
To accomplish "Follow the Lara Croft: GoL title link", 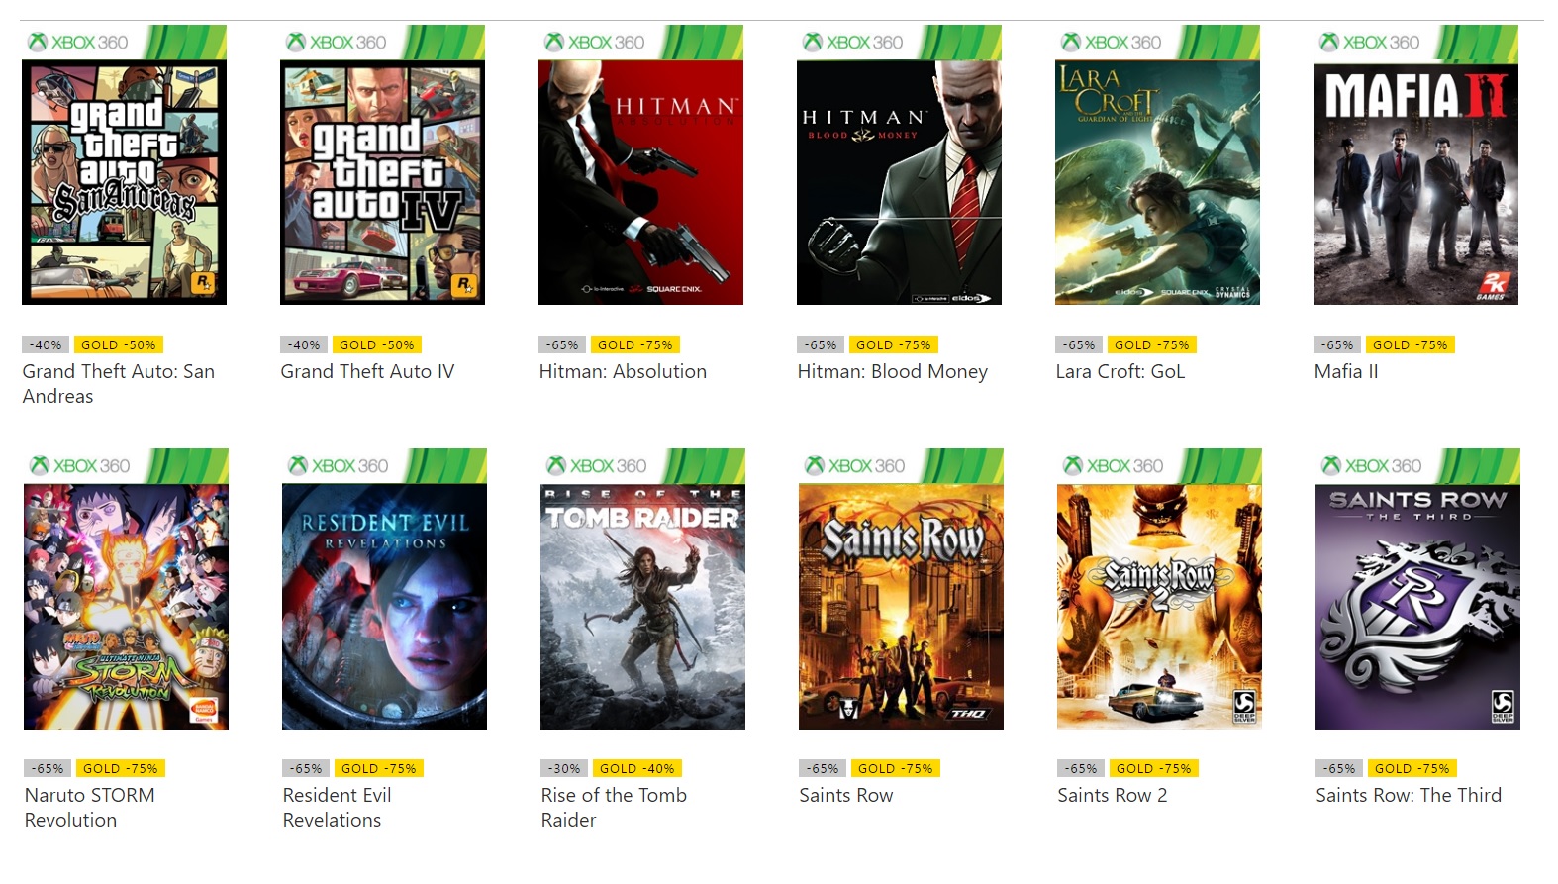I will [1120, 371].
